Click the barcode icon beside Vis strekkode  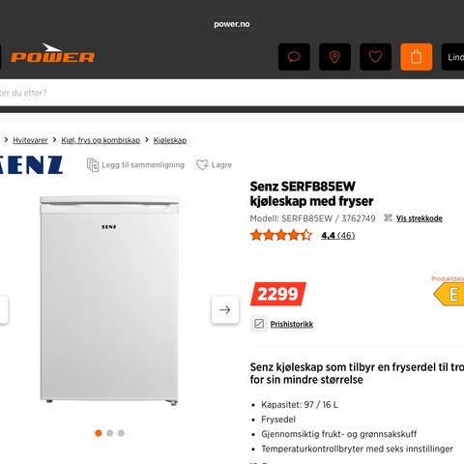coord(388,218)
